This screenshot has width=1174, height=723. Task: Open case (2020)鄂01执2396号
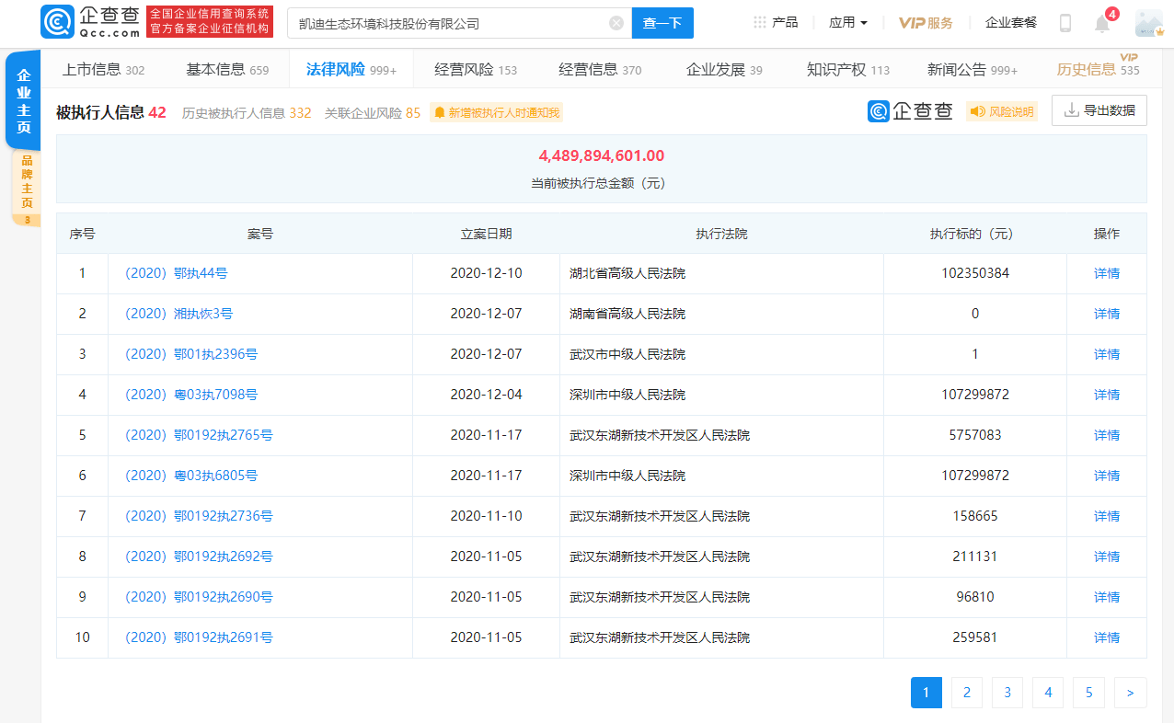190,354
